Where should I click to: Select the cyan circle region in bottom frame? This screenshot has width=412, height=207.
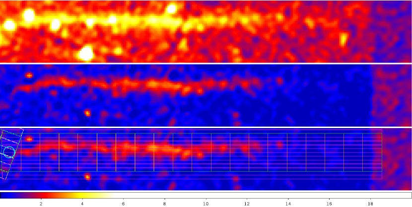tap(9, 152)
